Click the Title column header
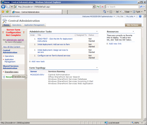 [x=39, y=35]
